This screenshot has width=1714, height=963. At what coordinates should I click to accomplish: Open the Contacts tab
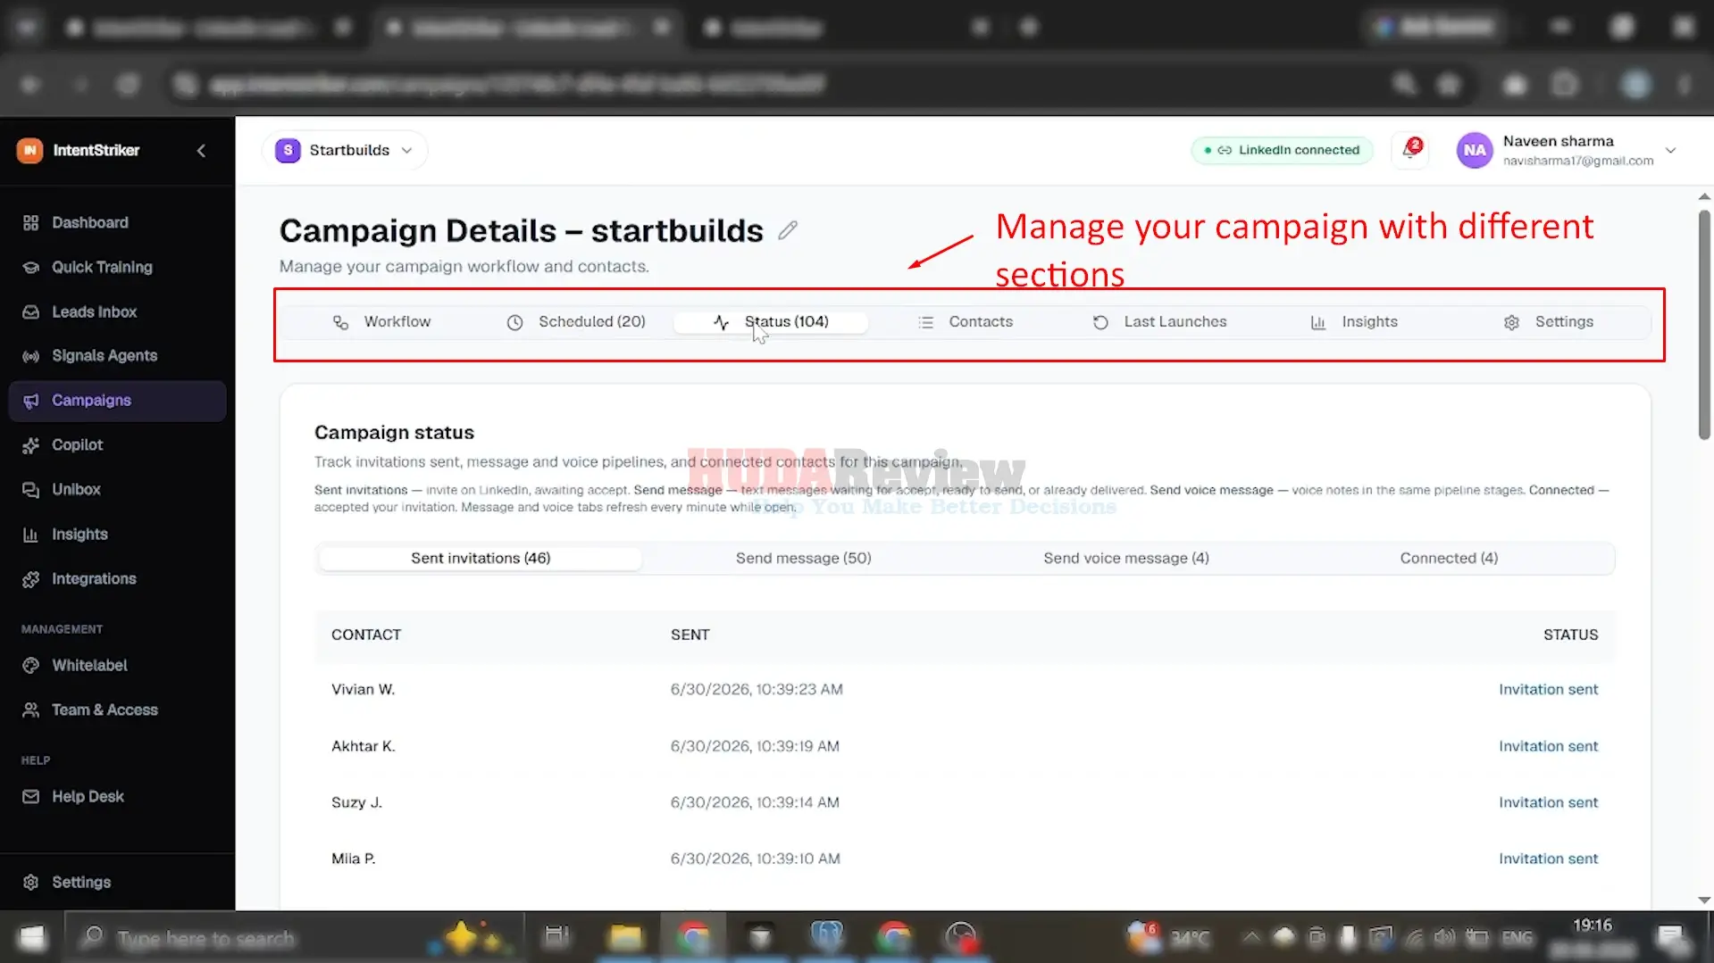click(966, 322)
